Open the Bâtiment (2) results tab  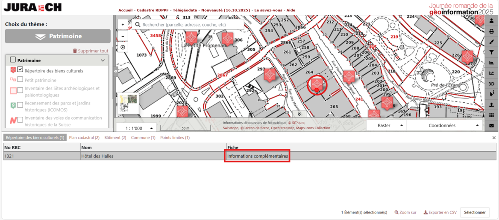(115, 138)
